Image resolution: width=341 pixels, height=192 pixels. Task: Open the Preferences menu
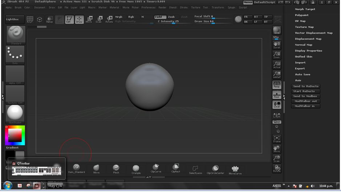pos(148,7)
